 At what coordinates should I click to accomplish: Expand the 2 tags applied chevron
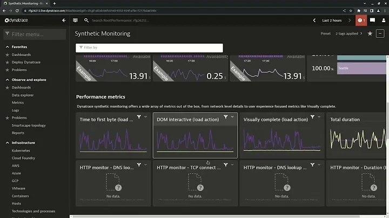point(361,33)
